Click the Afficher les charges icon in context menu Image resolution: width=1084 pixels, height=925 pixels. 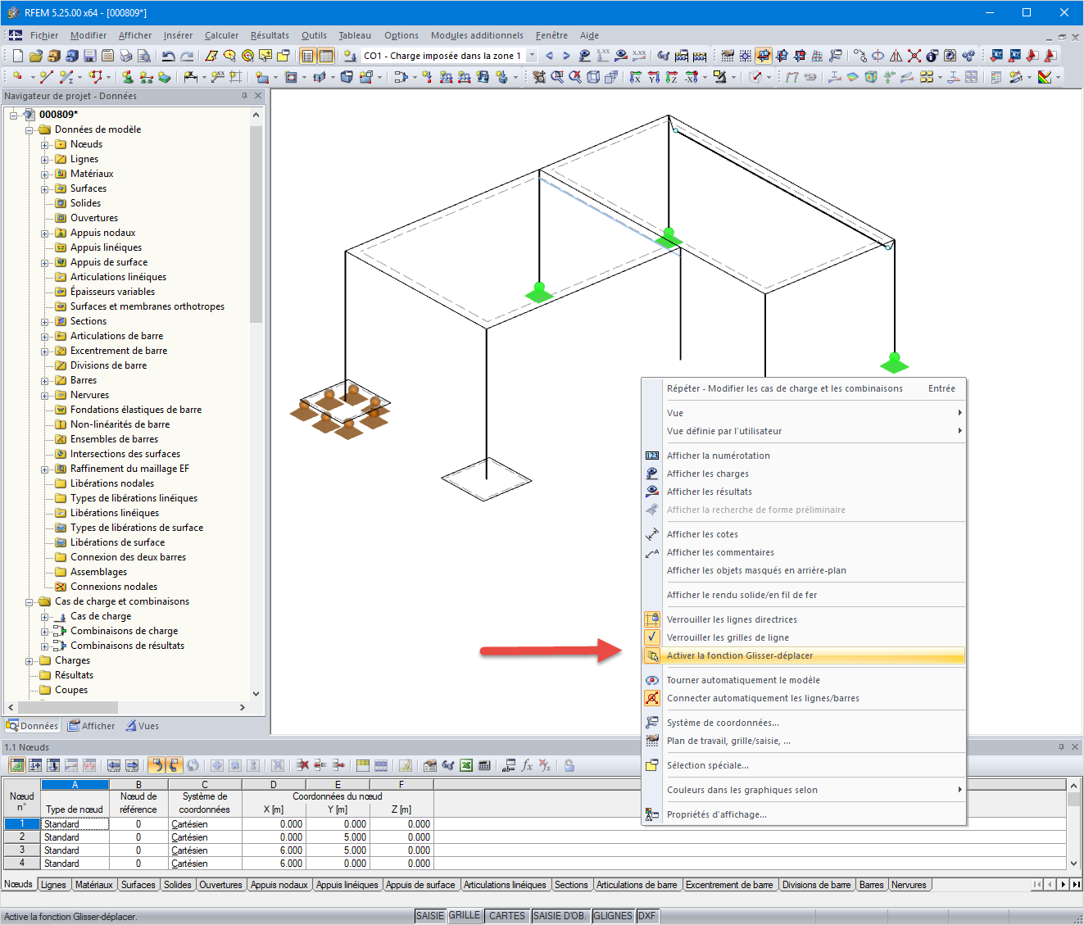[x=652, y=474]
